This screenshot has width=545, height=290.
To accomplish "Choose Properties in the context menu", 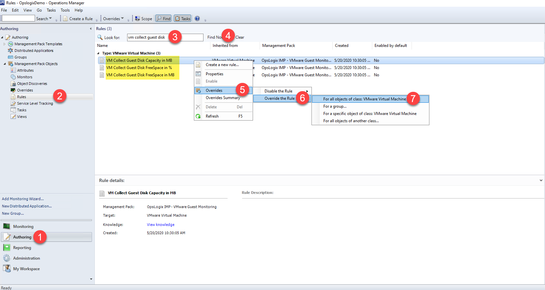I will pyautogui.click(x=214, y=74).
